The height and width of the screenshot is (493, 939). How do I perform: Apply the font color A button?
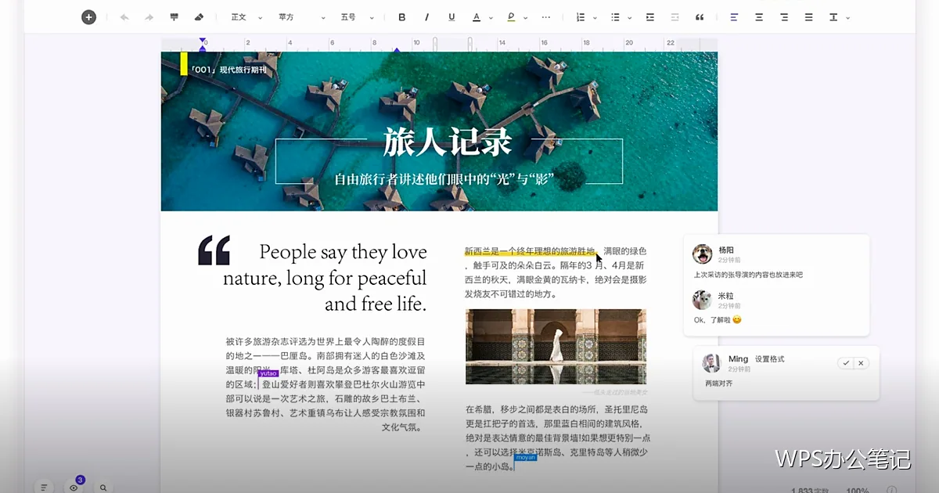point(477,17)
